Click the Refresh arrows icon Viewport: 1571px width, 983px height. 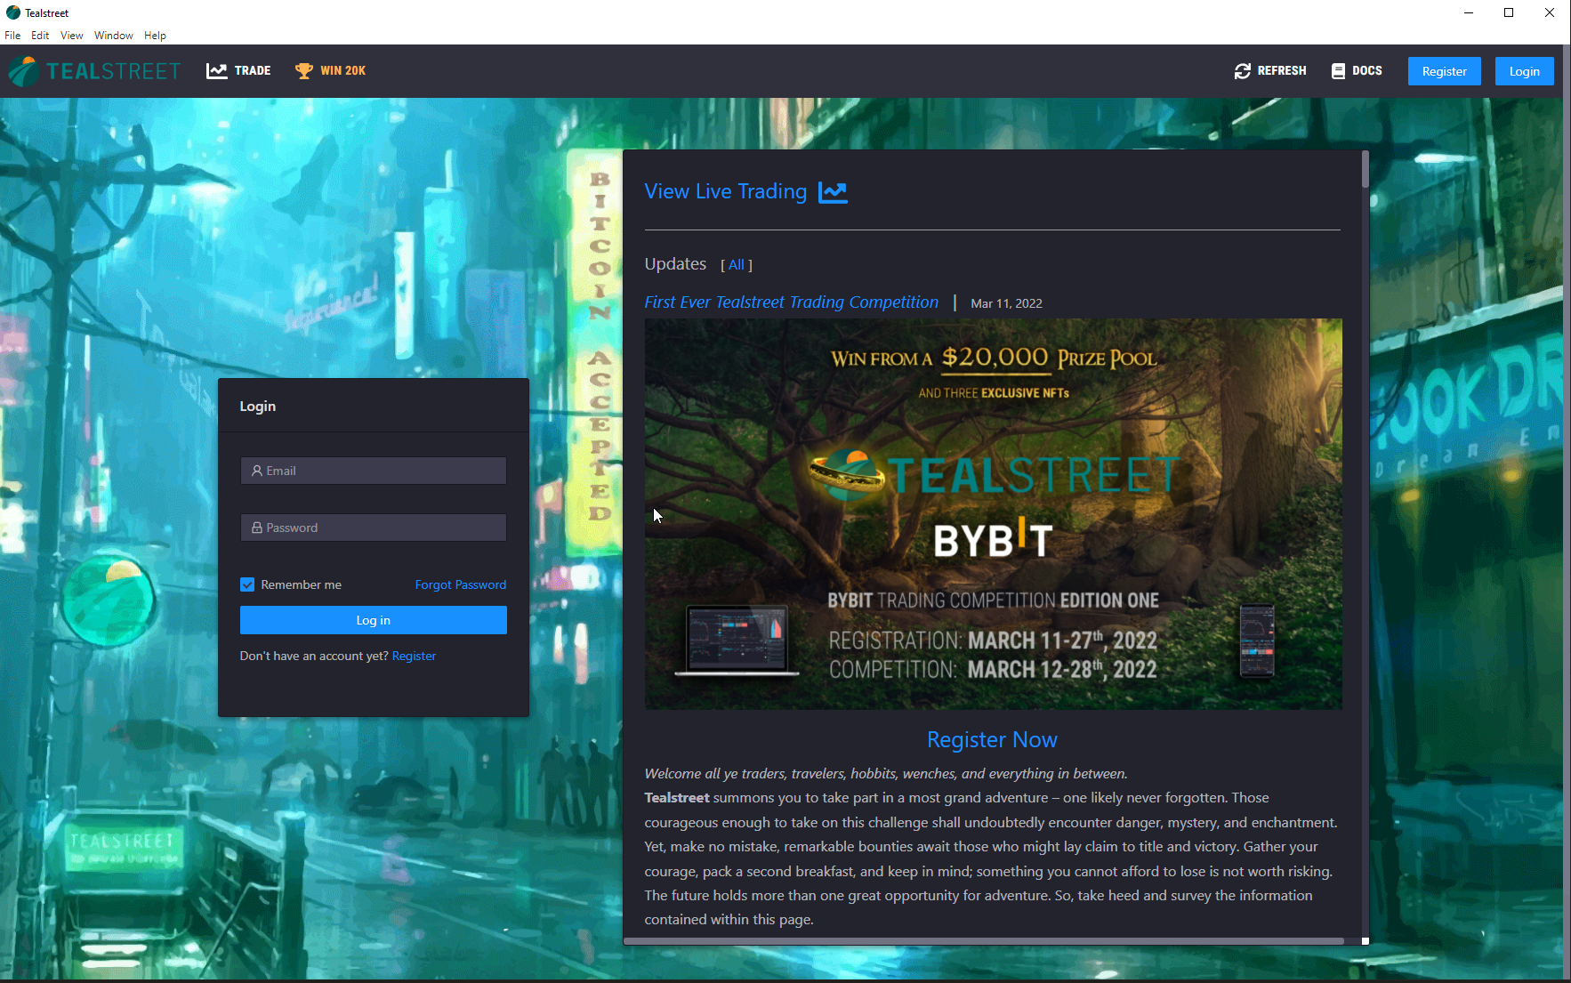(1243, 71)
